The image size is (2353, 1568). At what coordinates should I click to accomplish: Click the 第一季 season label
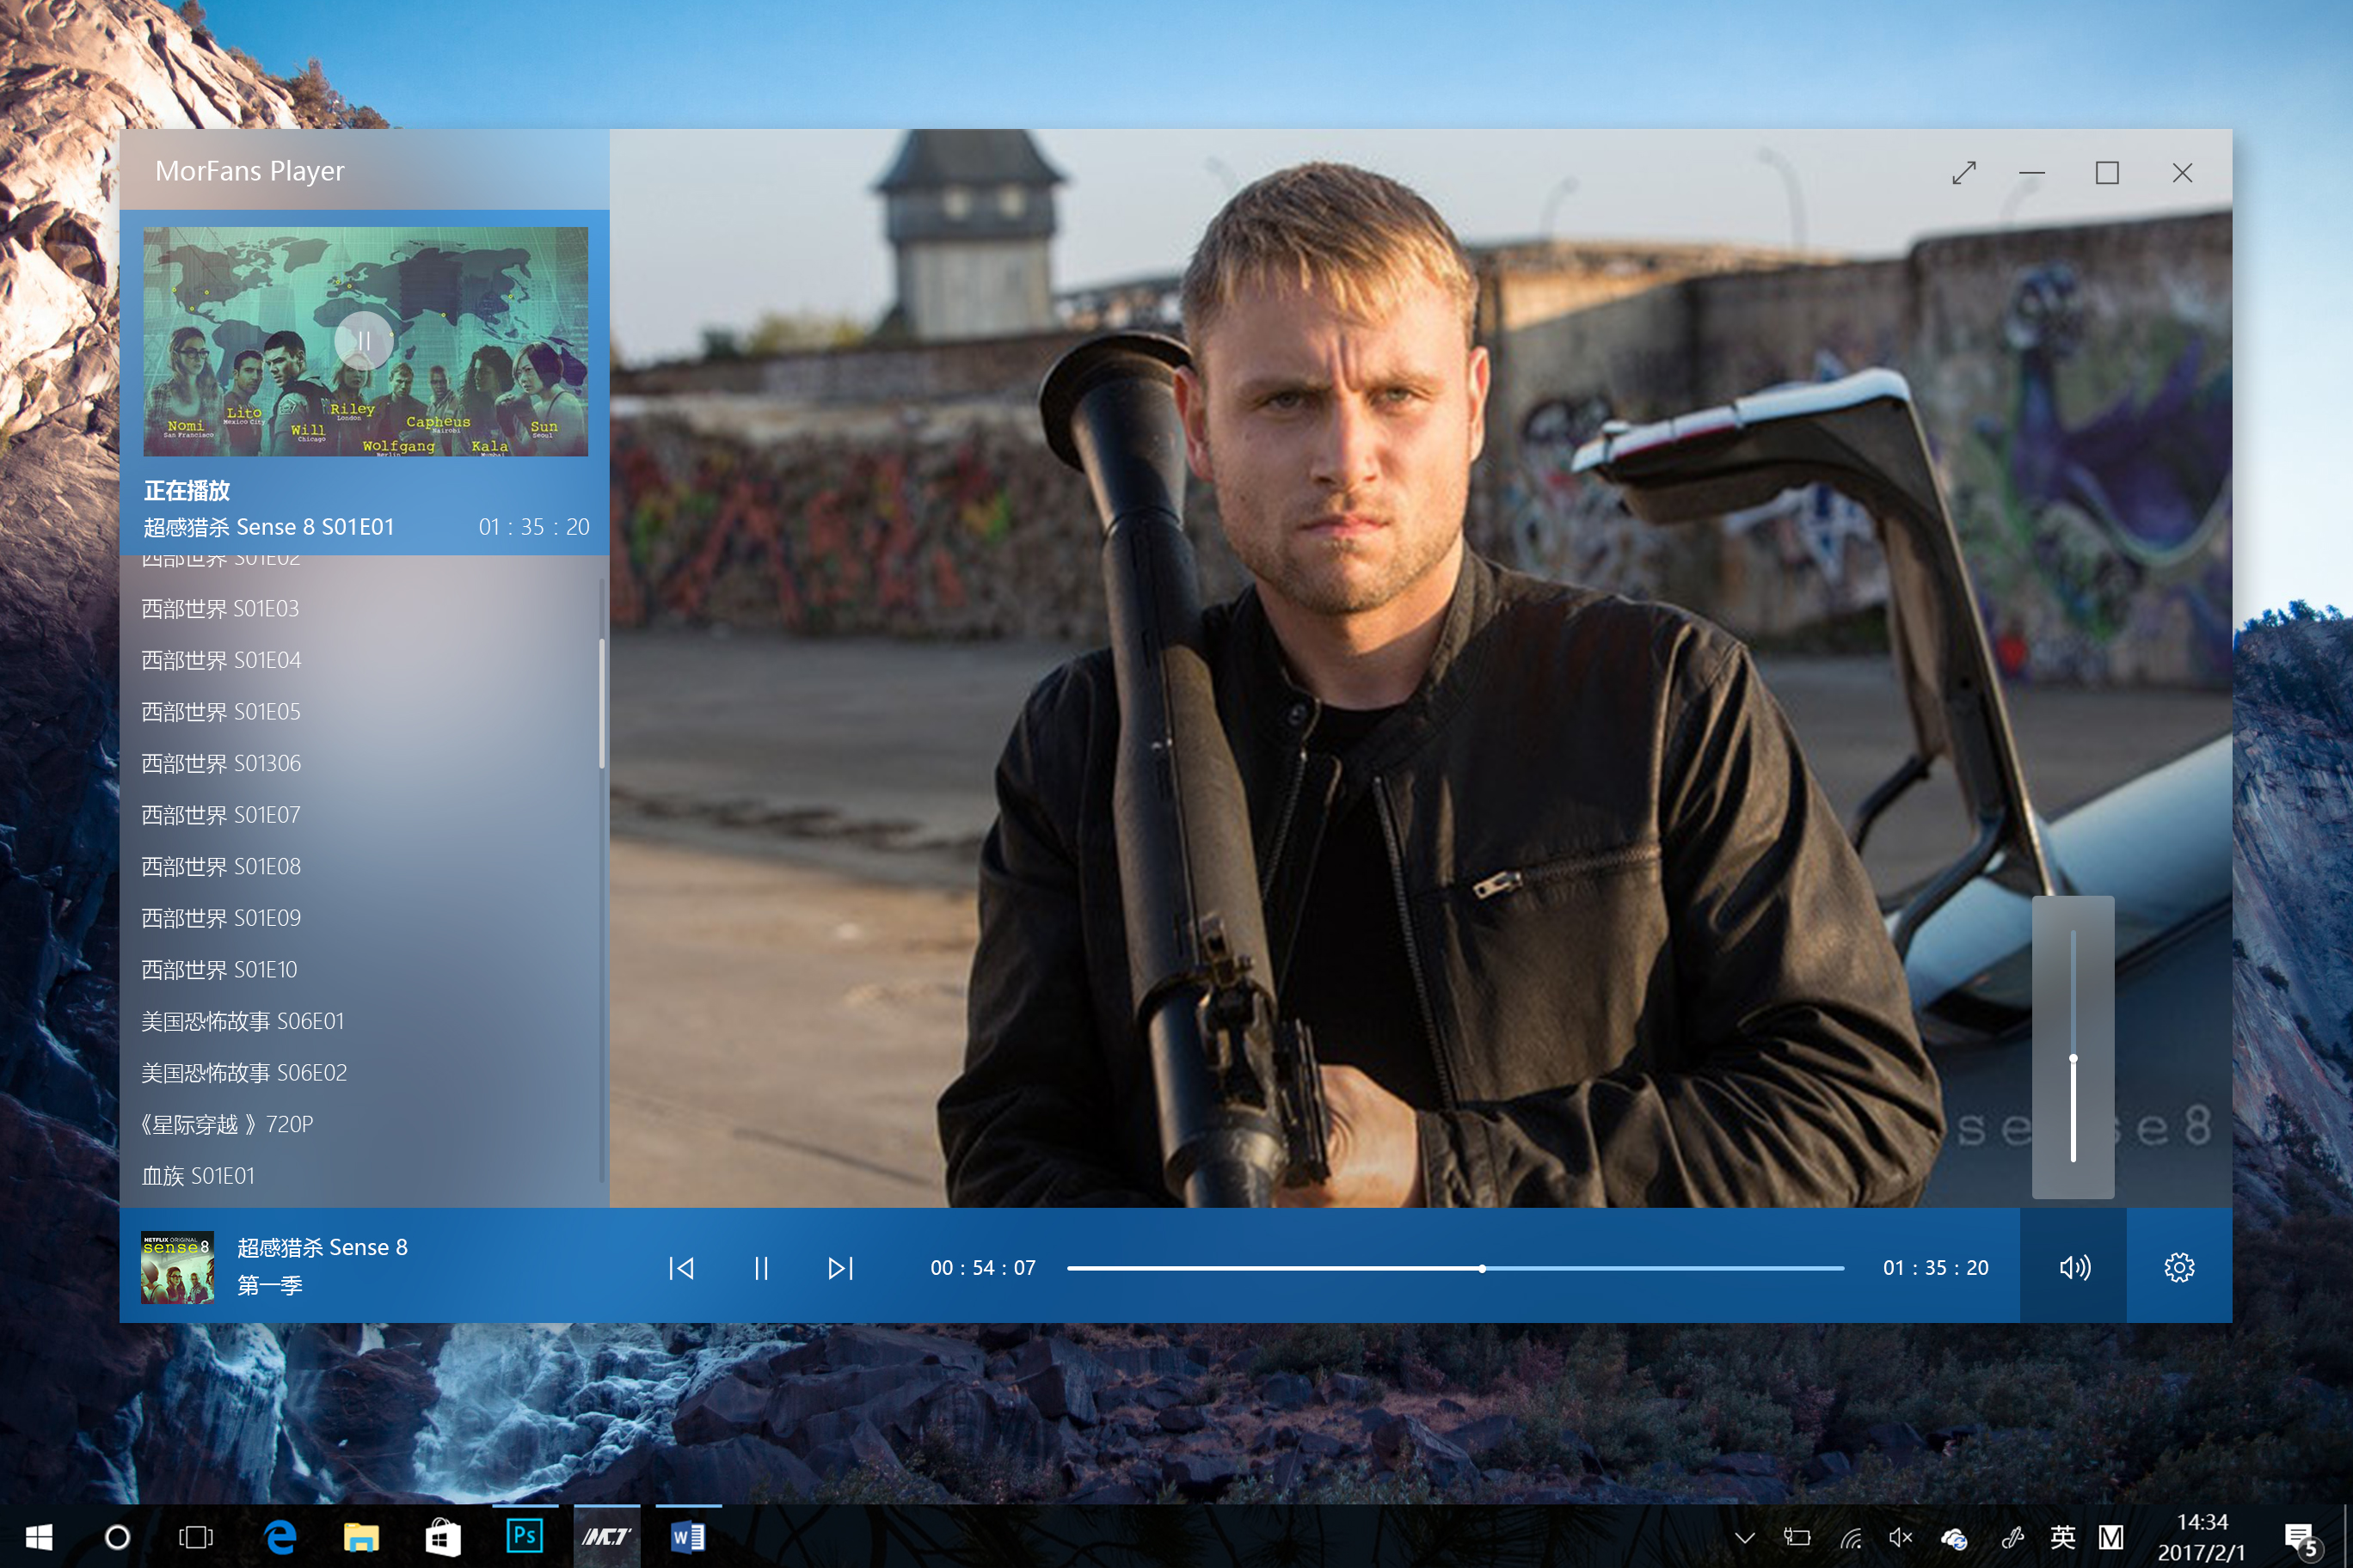coord(269,1285)
